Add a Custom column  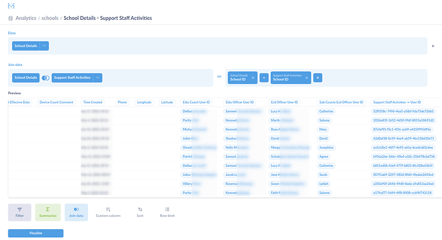pyautogui.click(x=108, y=212)
